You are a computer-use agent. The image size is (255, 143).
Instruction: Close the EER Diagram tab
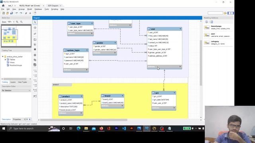61,6
